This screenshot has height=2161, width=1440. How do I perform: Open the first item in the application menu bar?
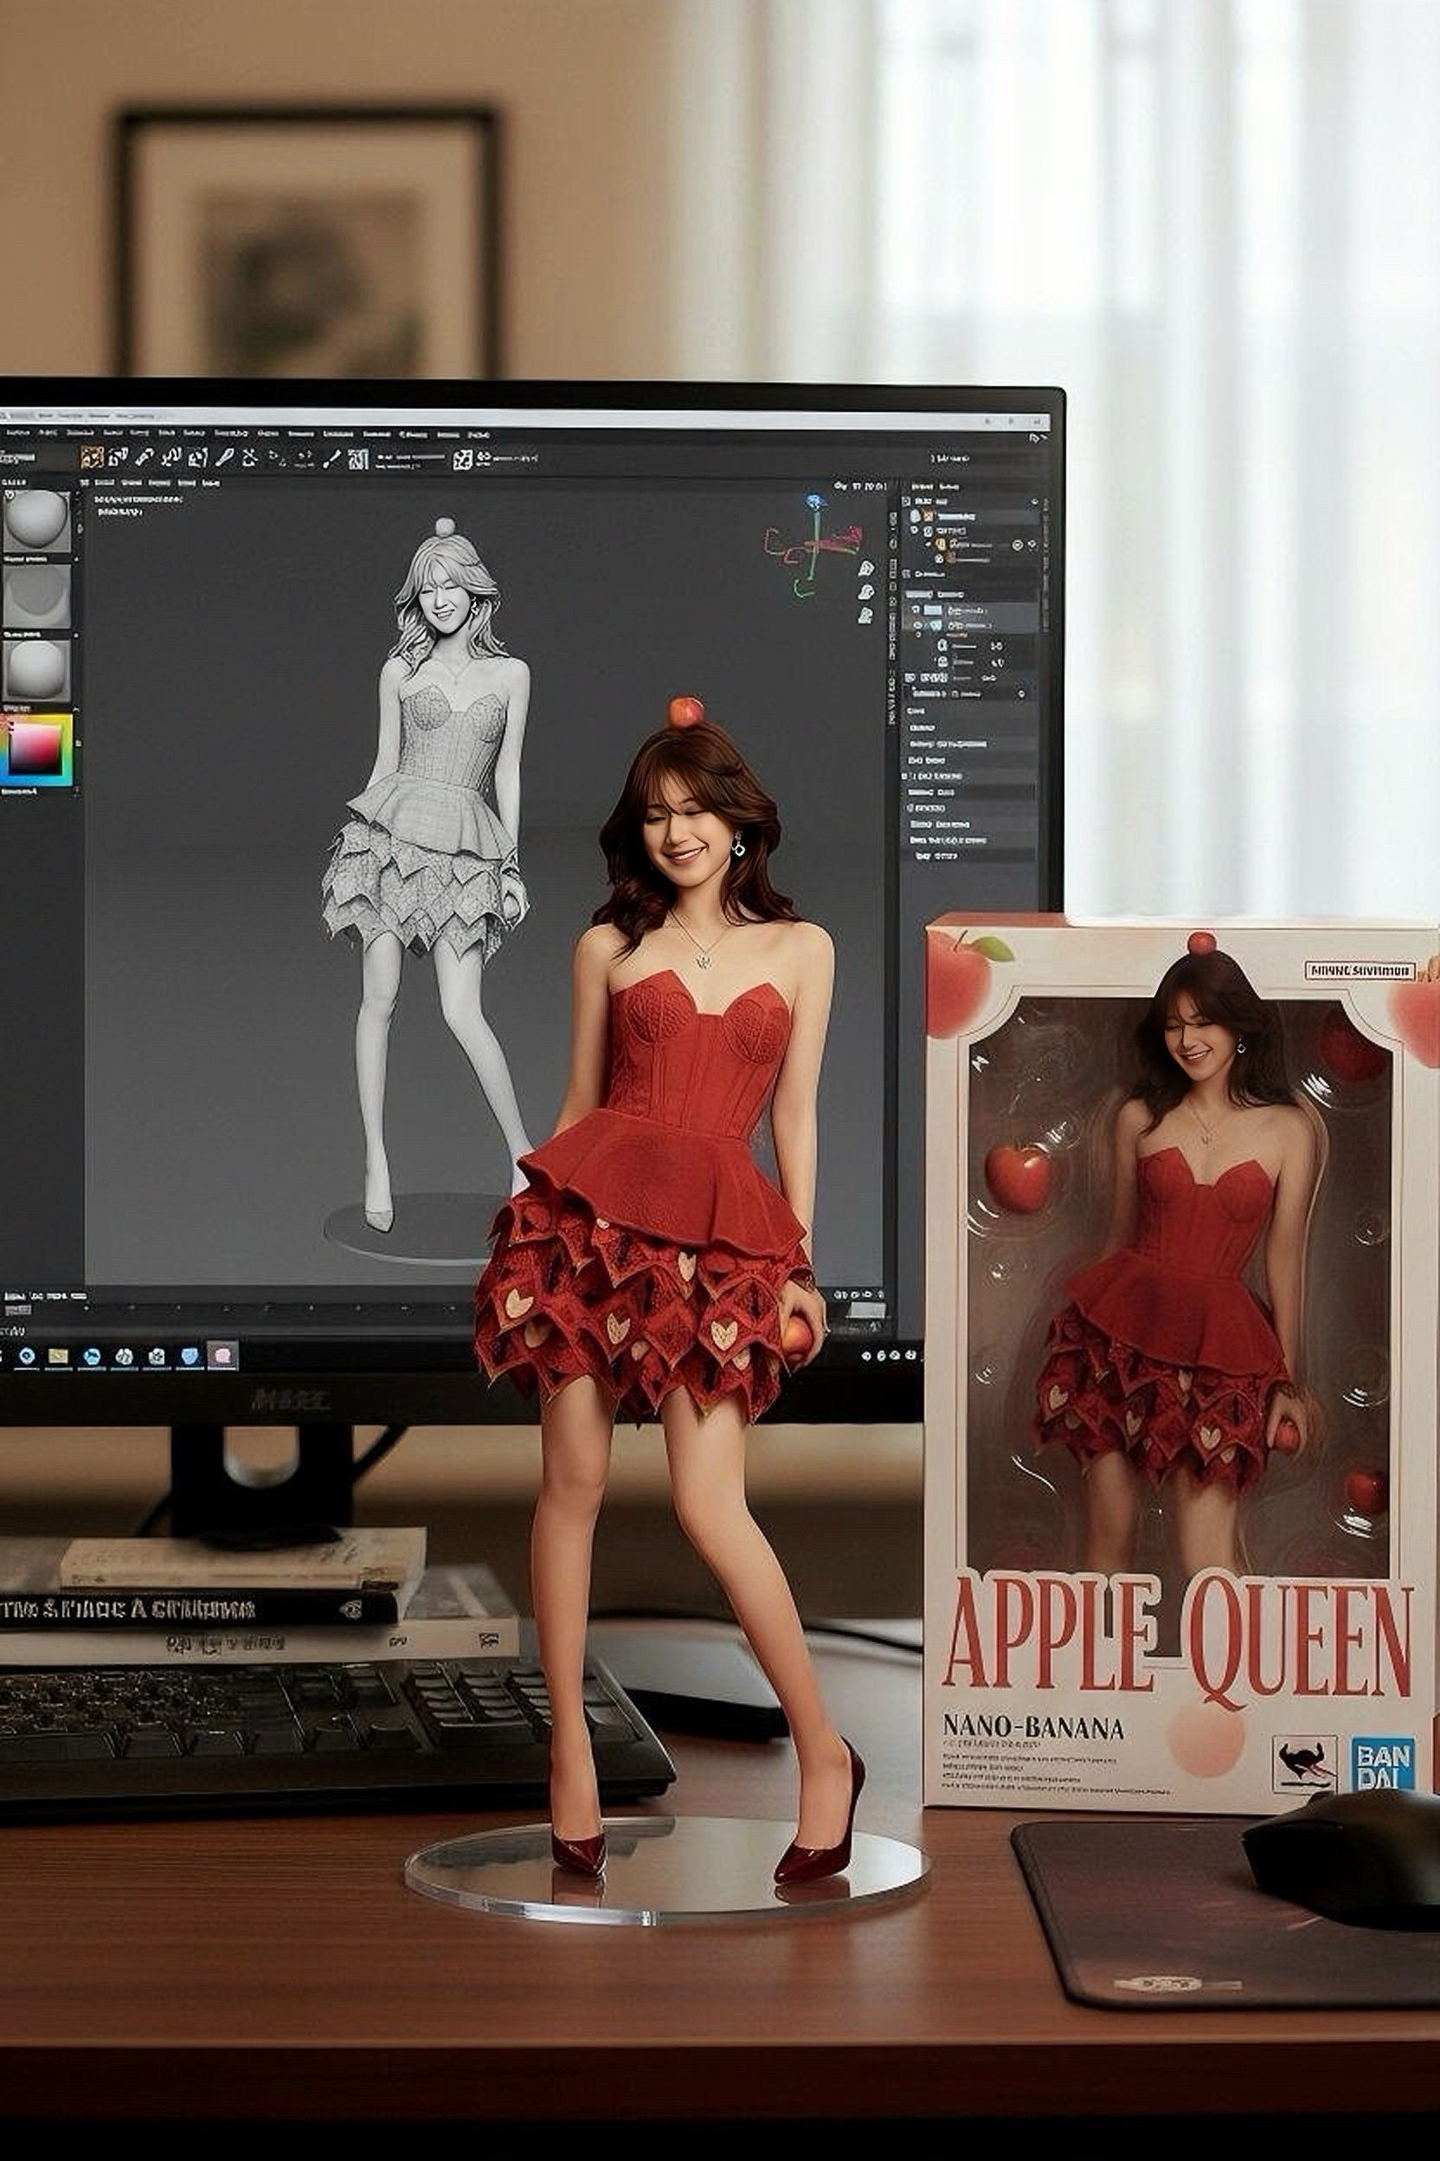pos(18,434)
